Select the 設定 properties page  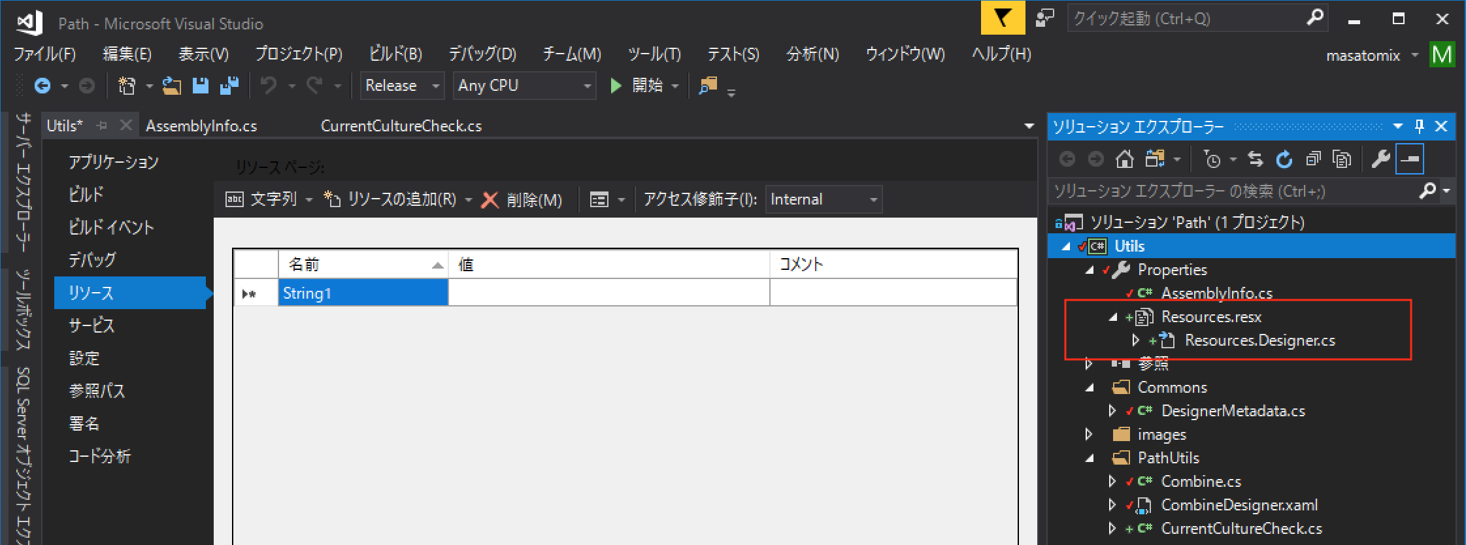[x=84, y=358]
